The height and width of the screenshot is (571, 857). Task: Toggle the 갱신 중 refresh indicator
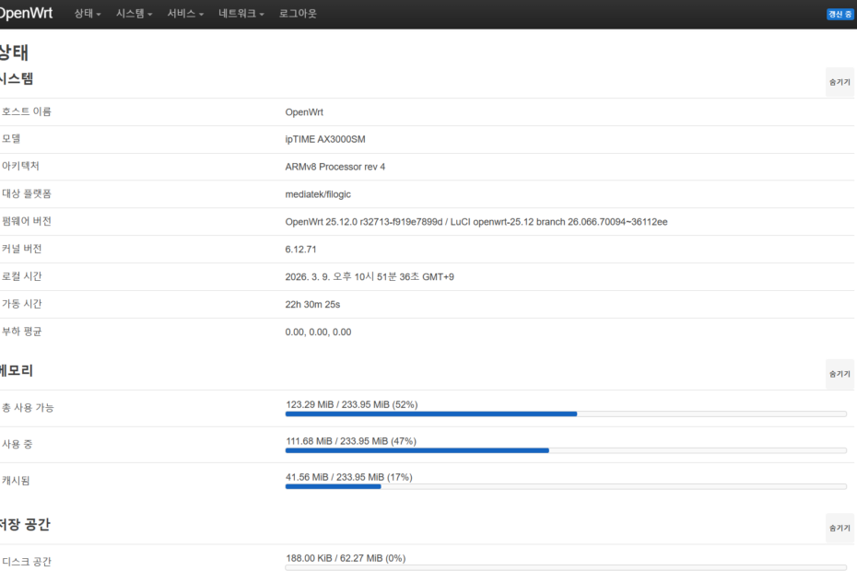click(839, 15)
